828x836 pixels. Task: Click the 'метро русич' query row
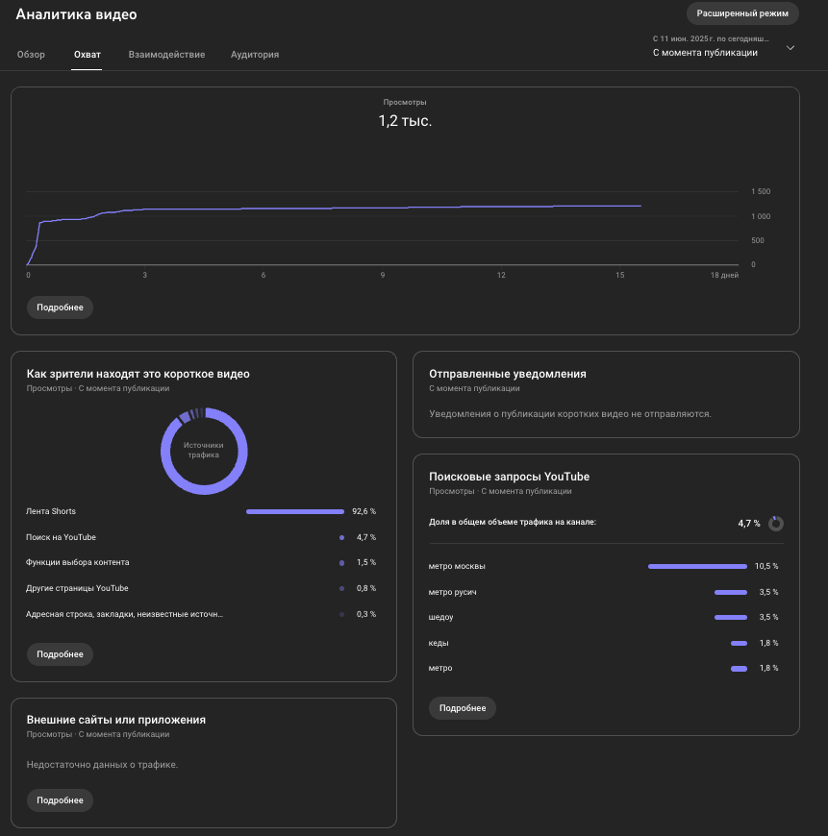pyautogui.click(x=603, y=592)
